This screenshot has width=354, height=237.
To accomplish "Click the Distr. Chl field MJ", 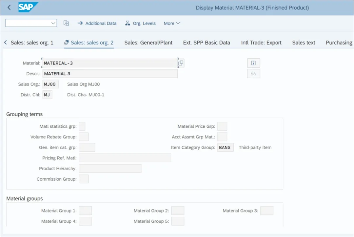I will pos(48,95).
